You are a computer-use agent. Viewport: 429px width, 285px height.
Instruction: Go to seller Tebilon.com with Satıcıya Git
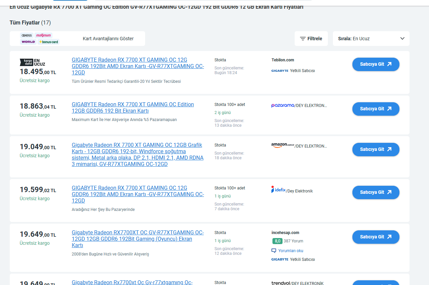tap(376, 64)
